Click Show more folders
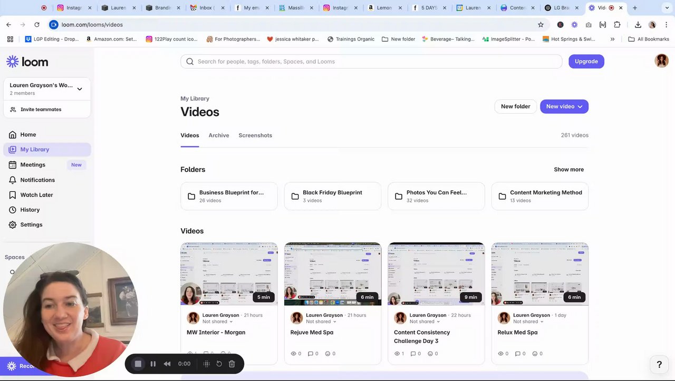Screen dimensions: 675x381 pyautogui.click(x=568, y=170)
